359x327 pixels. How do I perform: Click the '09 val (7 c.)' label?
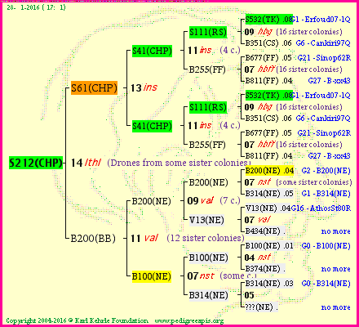click(214, 201)
